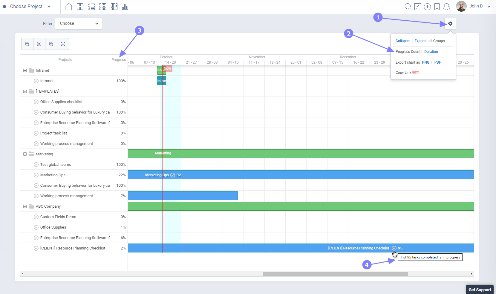
Task: Collapse the Marketing group
Action: 25,154
